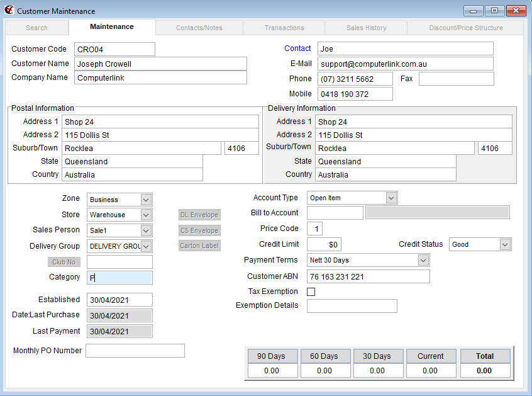Click the Customer ABN field
The height and width of the screenshot is (396, 532).
coord(369,276)
